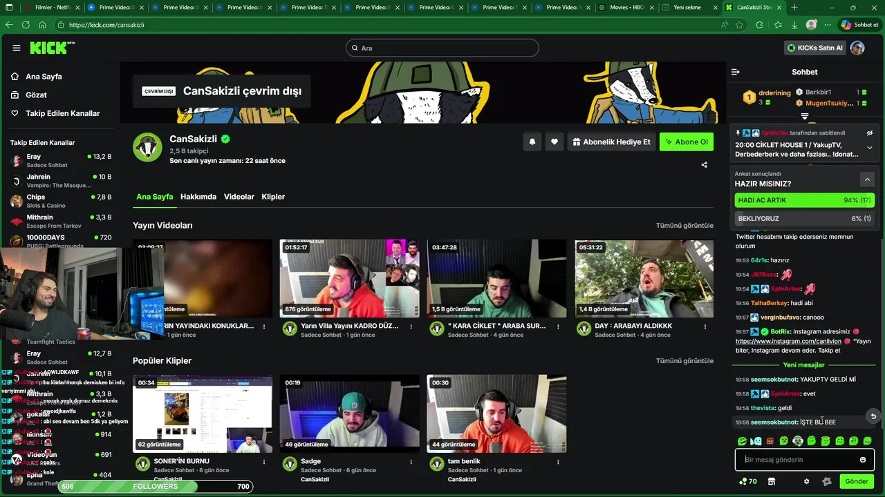The width and height of the screenshot is (885, 497).
Task: Open options menu for tam benlik clip
Action: coord(558,462)
